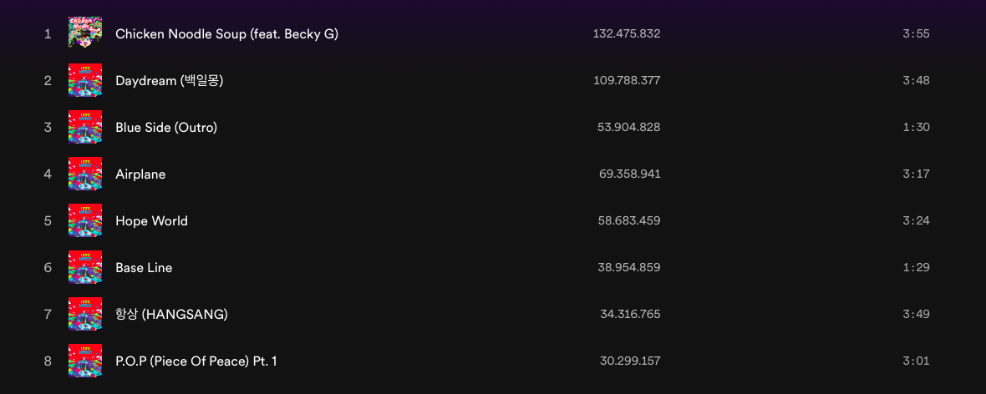Open the Base Line track title
This screenshot has width=986, height=394.
(144, 268)
